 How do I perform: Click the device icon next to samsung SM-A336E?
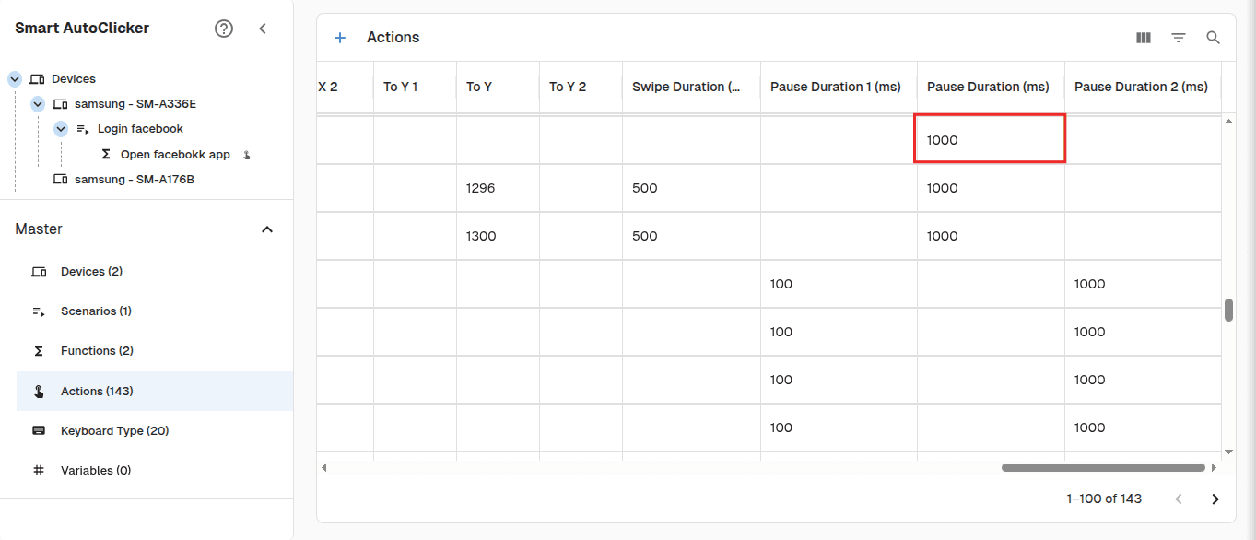(57, 103)
